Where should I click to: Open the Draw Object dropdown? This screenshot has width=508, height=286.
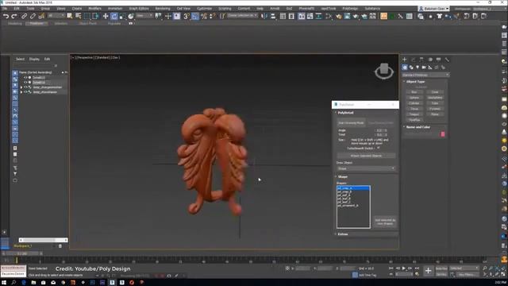click(x=366, y=168)
